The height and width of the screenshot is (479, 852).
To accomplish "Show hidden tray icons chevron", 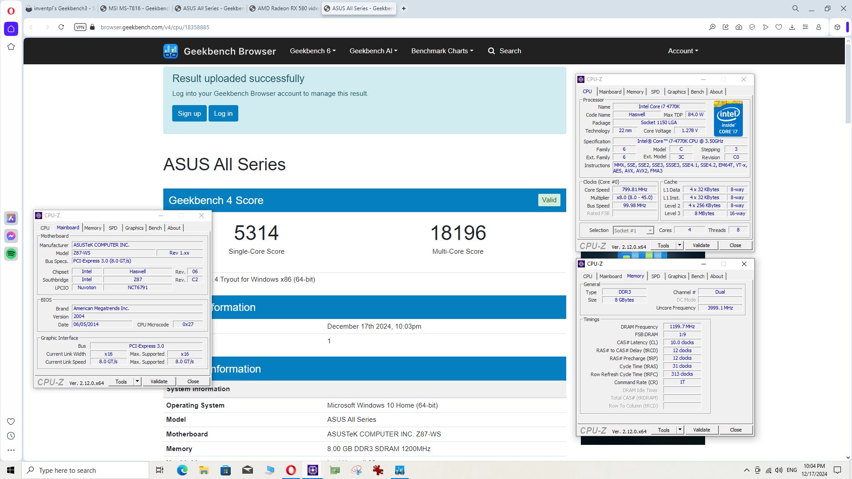I will pos(747,470).
